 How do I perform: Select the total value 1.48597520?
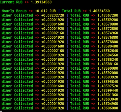click(x=108, y=86)
